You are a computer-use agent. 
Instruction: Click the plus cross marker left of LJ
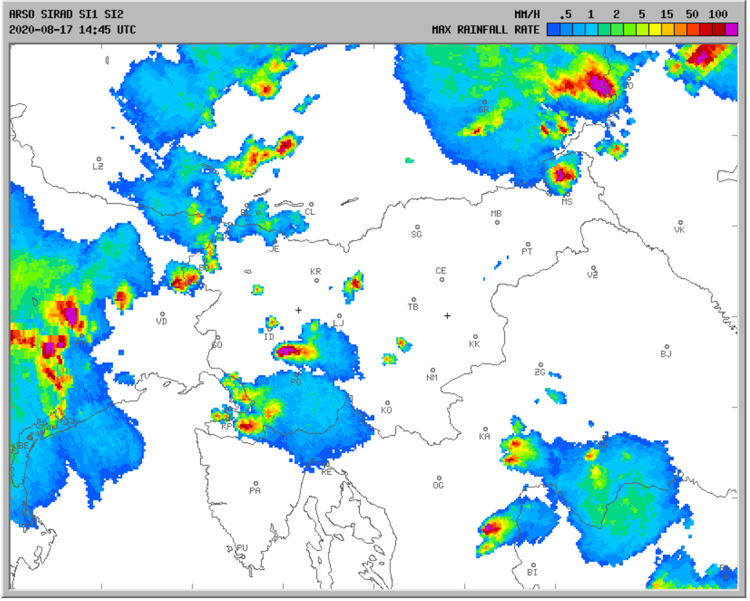click(x=298, y=310)
